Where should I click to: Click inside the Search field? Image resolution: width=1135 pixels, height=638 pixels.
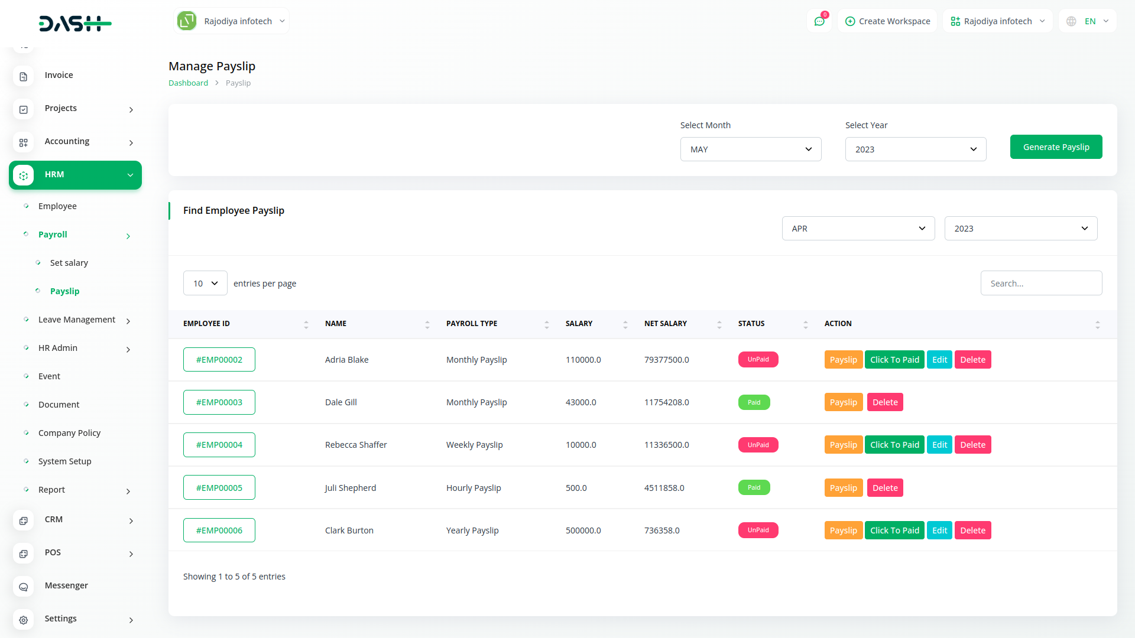click(1041, 283)
